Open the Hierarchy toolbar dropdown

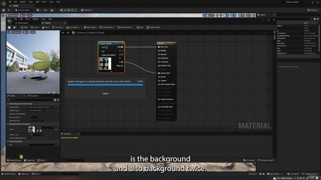tap(58, 27)
